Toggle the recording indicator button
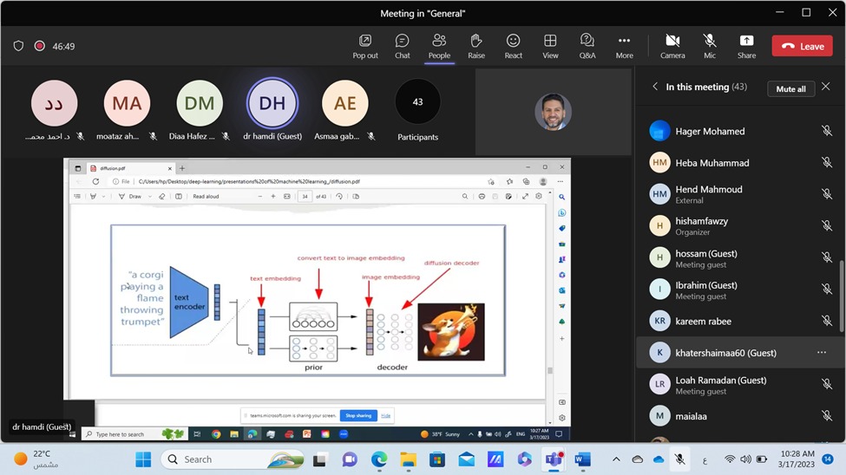Viewport: 846px width, 475px height. click(x=40, y=46)
